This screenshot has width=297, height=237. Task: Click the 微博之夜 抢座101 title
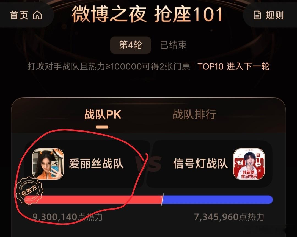pyautogui.click(x=147, y=14)
